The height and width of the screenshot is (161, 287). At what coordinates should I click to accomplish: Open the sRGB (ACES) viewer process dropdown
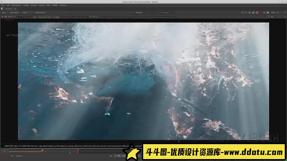(x=50, y=13)
